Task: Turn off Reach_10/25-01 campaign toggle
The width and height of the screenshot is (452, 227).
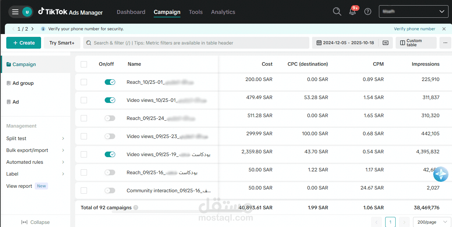Action: [x=110, y=82]
